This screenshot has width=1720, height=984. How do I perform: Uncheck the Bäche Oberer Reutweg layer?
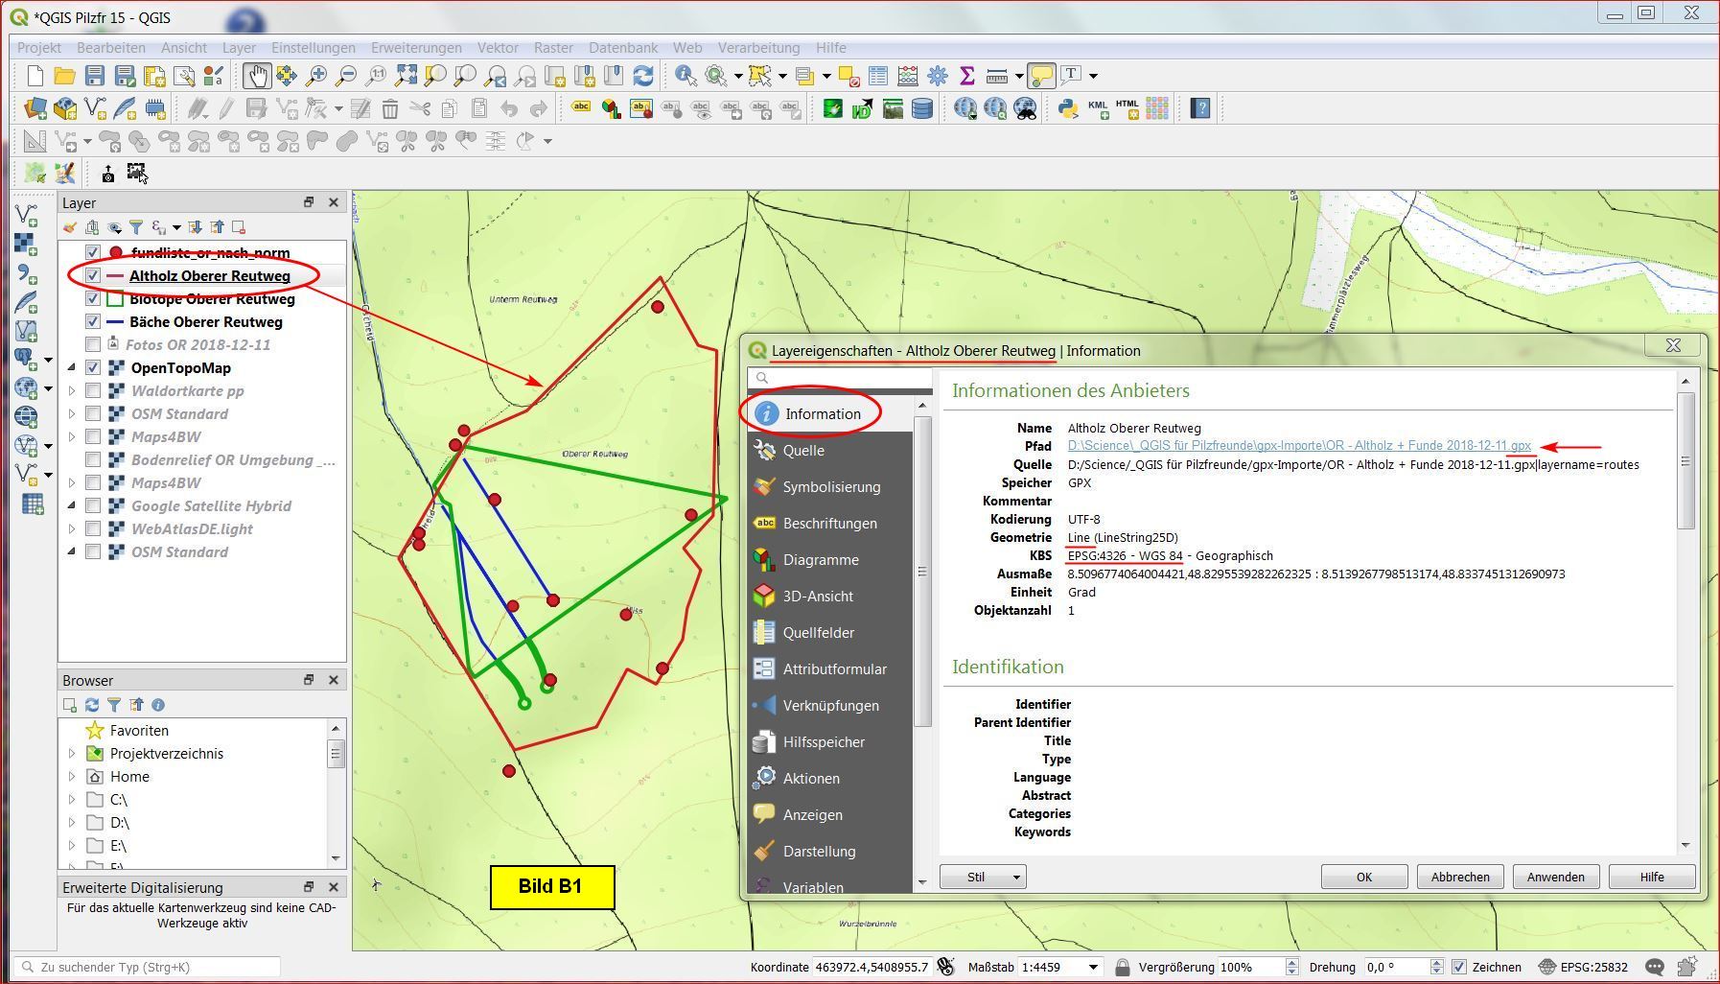coord(93,322)
